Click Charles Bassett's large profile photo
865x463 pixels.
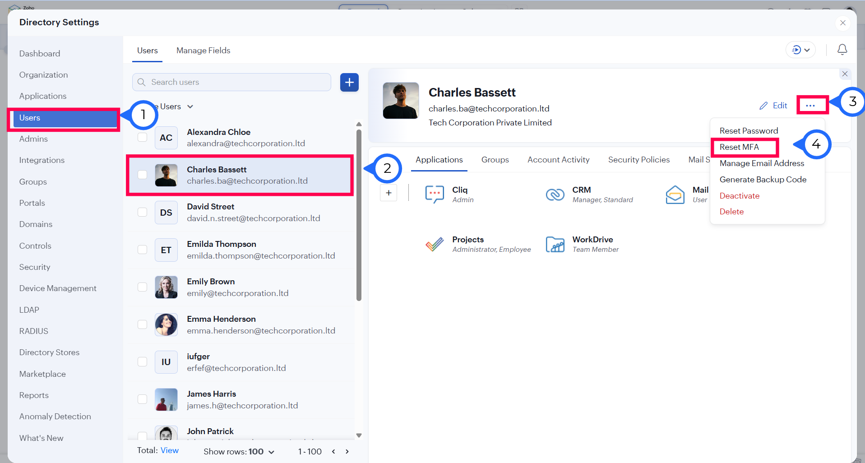[401, 101]
